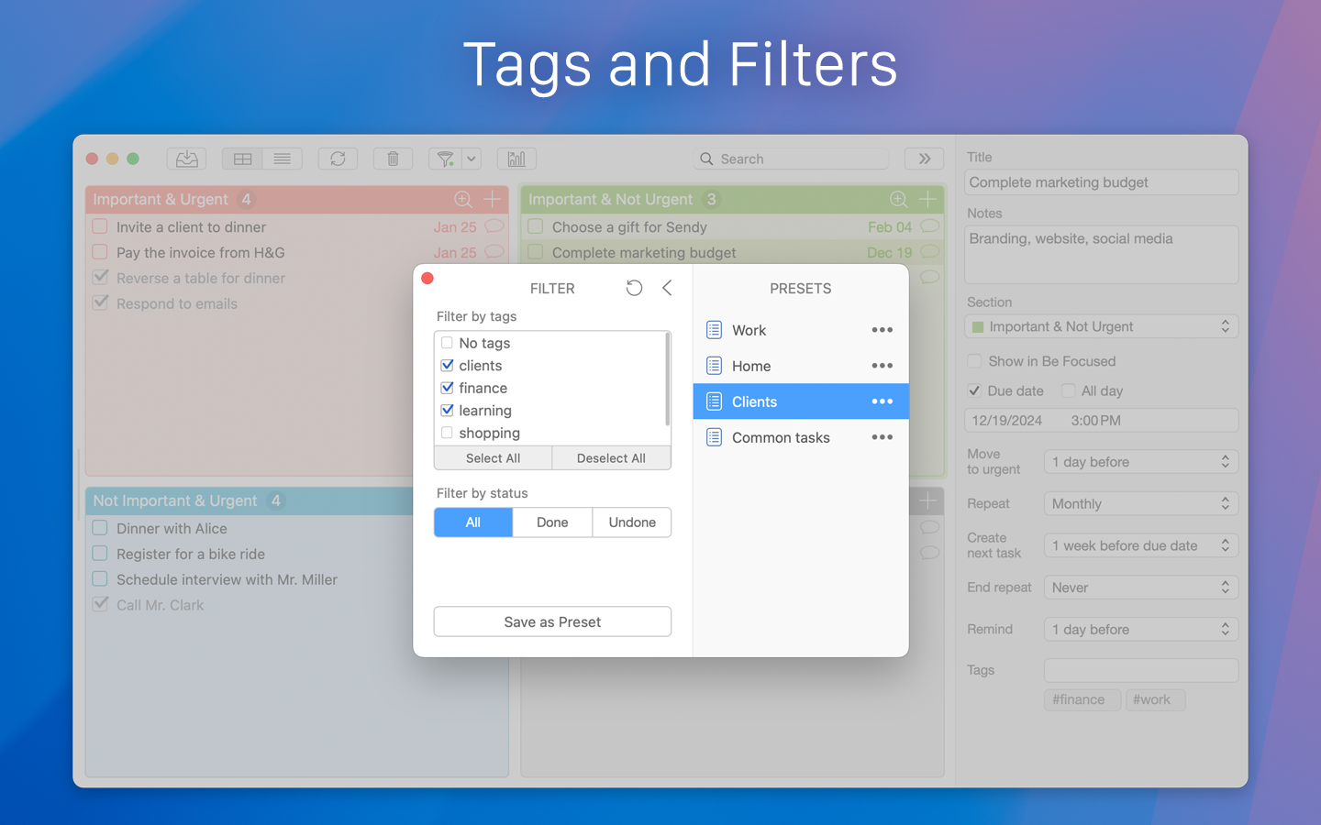
Task: Click note bubble for Pay the invoice
Action: click(x=494, y=251)
